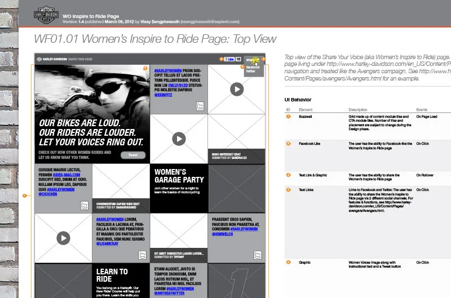
Task: Click the 'Our Bikes Are Loud' headline text
Action: tap(91, 132)
